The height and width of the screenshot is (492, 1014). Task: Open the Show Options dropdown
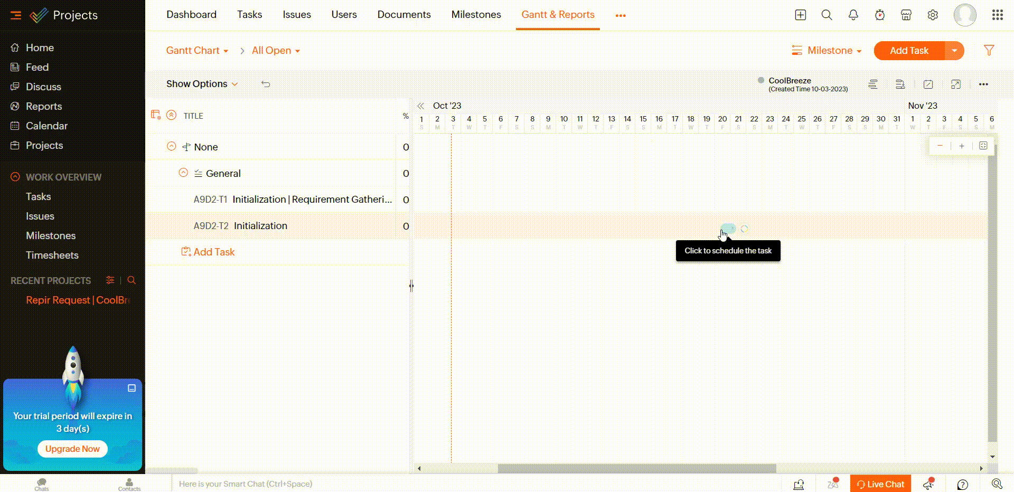pyautogui.click(x=202, y=84)
